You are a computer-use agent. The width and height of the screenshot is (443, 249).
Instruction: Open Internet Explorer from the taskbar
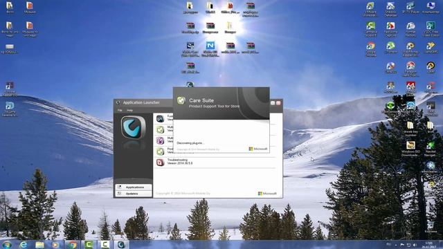coord(24,244)
